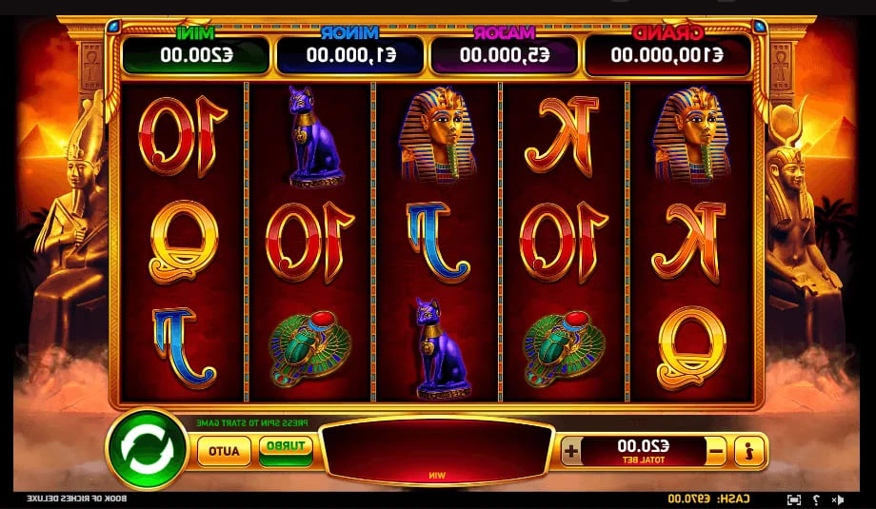Decrease total bet with the minus button

tap(716, 451)
